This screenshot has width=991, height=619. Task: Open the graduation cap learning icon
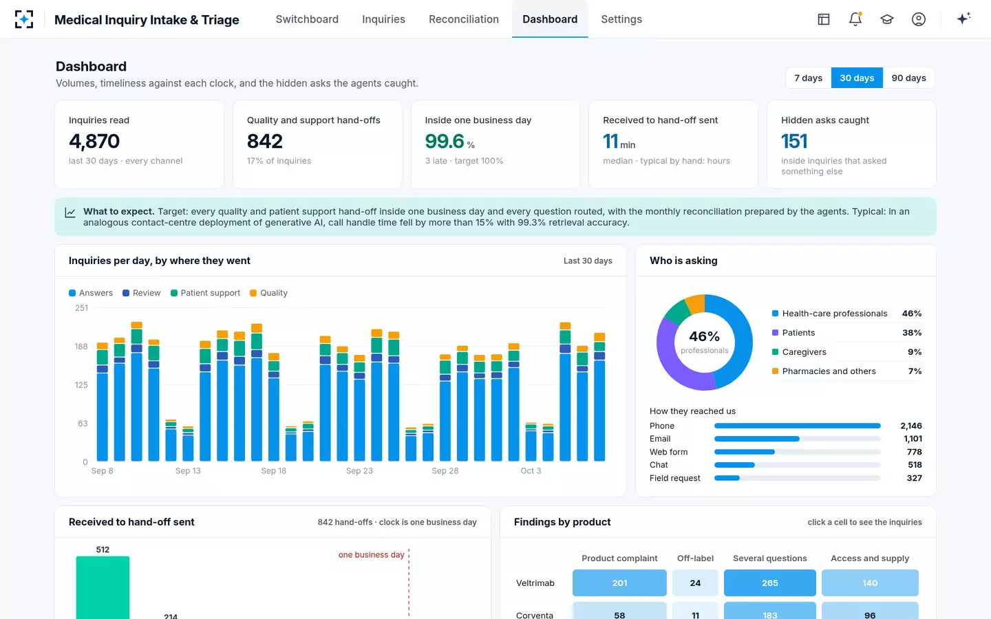coord(887,19)
